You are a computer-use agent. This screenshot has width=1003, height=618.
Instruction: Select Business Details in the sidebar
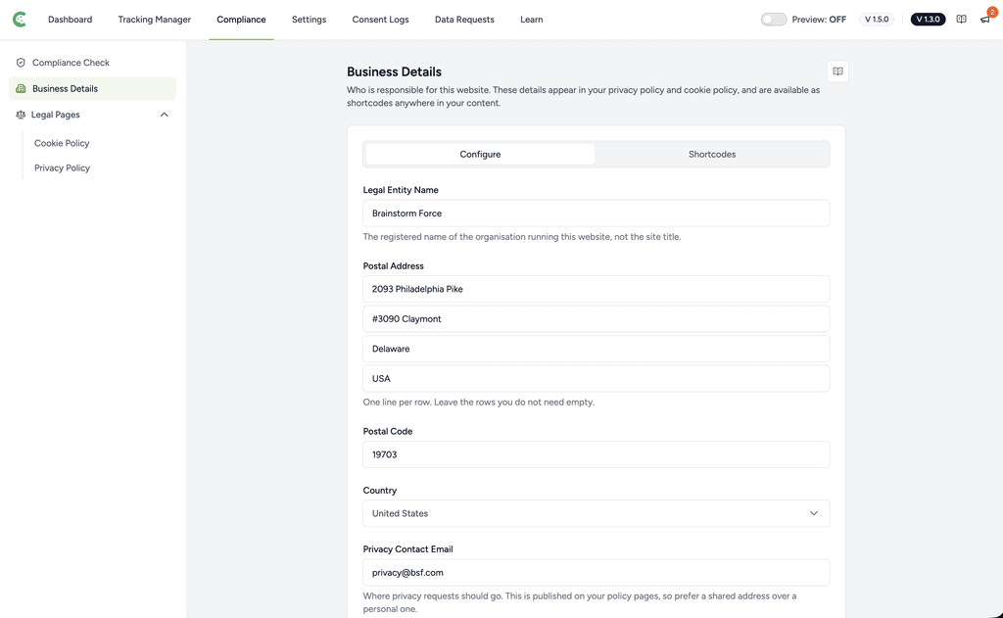[92, 88]
